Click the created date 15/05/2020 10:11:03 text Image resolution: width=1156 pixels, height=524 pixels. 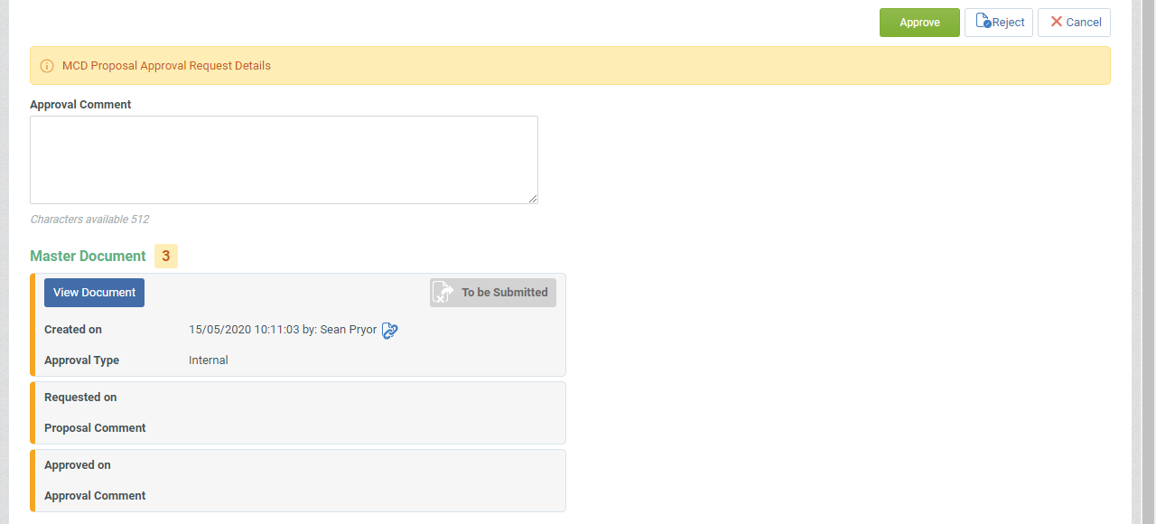point(244,330)
